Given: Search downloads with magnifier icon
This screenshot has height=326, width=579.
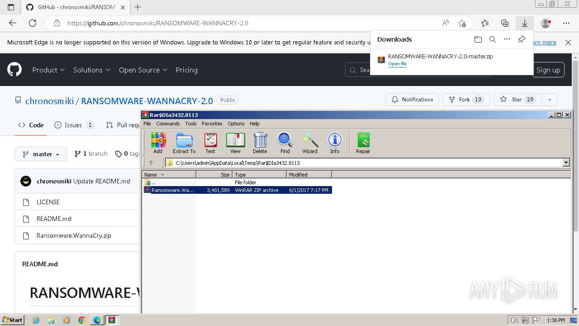Looking at the screenshot, I should coord(493,39).
